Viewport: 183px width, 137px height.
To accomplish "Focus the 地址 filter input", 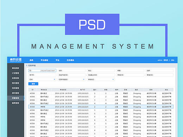I will click(x=101, y=71).
